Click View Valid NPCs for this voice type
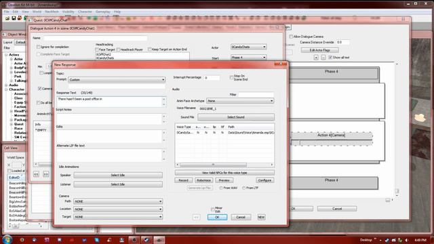This screenshot has height=244, width=434. 224,173
